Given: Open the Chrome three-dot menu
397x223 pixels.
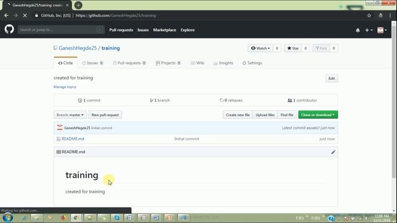Looking at the screenshot, I should point(390,15).
